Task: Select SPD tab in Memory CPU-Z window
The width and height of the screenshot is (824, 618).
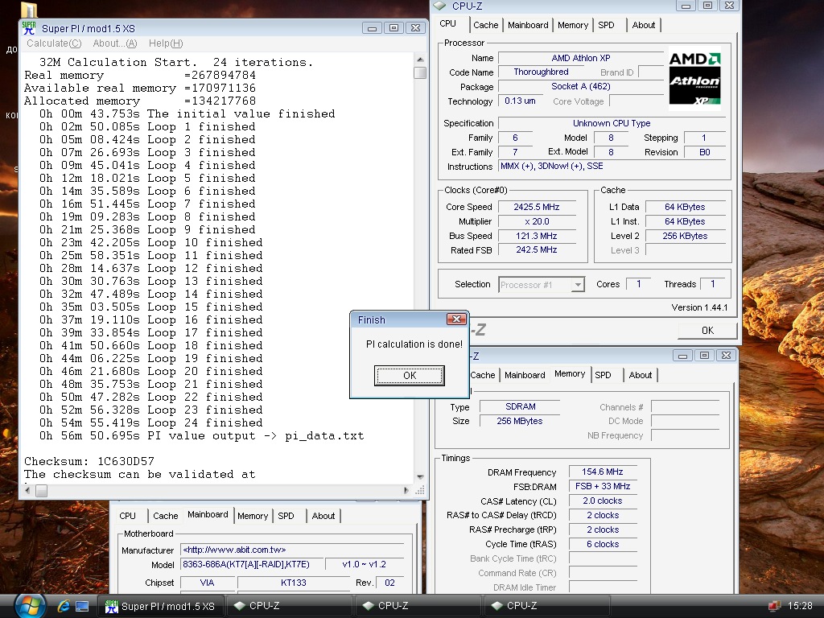Action: pyautogui.click(x=603, y=375)
